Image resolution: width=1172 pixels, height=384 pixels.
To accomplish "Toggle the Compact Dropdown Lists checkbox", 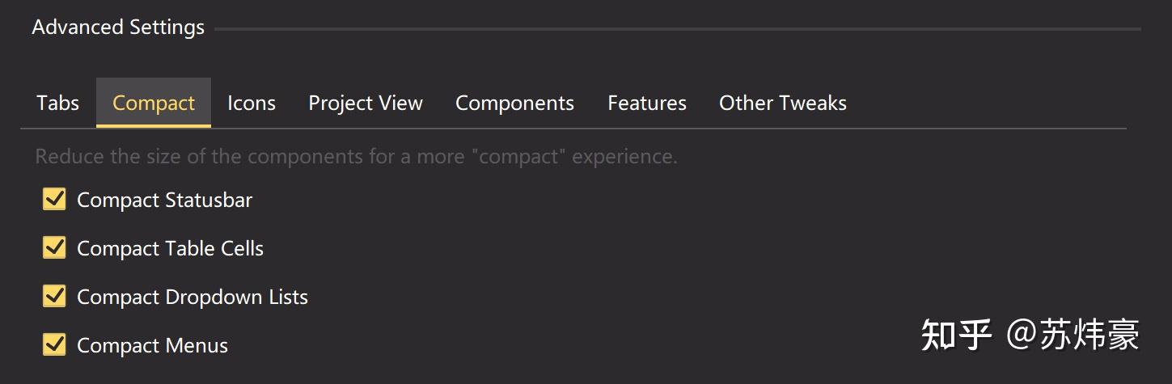I will coord(54,297).
